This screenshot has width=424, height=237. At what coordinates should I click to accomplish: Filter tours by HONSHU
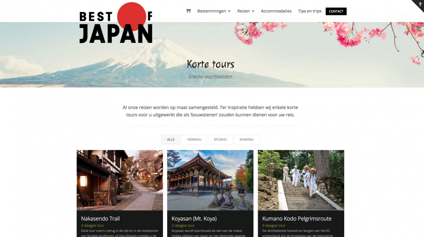coord(194,140)
